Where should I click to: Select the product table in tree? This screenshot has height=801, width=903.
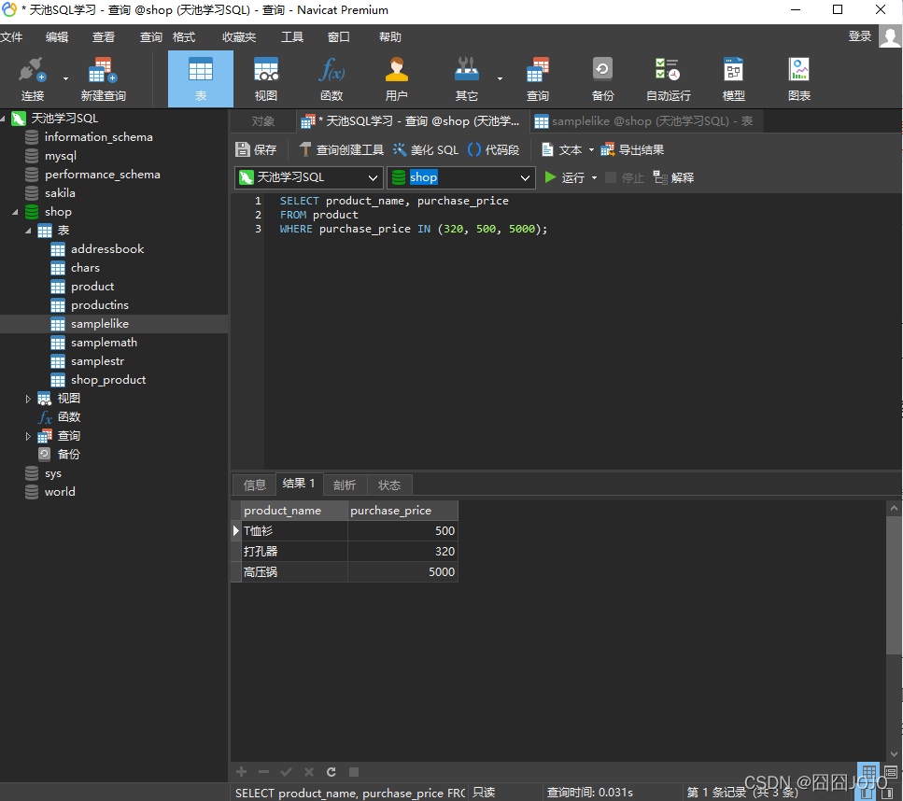(x=92, y=287)
